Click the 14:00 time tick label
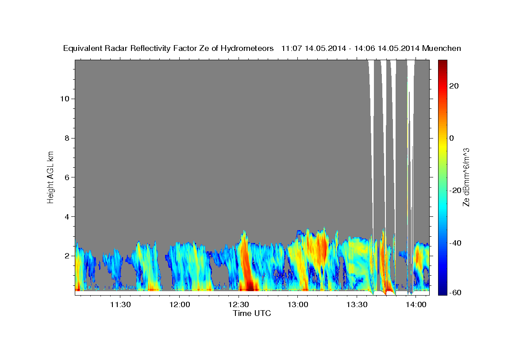This screenshot has width=531, height=354. [x=417, y=304]
